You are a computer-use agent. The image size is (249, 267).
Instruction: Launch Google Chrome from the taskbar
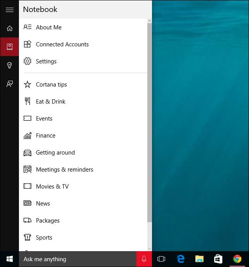[237, 259]
